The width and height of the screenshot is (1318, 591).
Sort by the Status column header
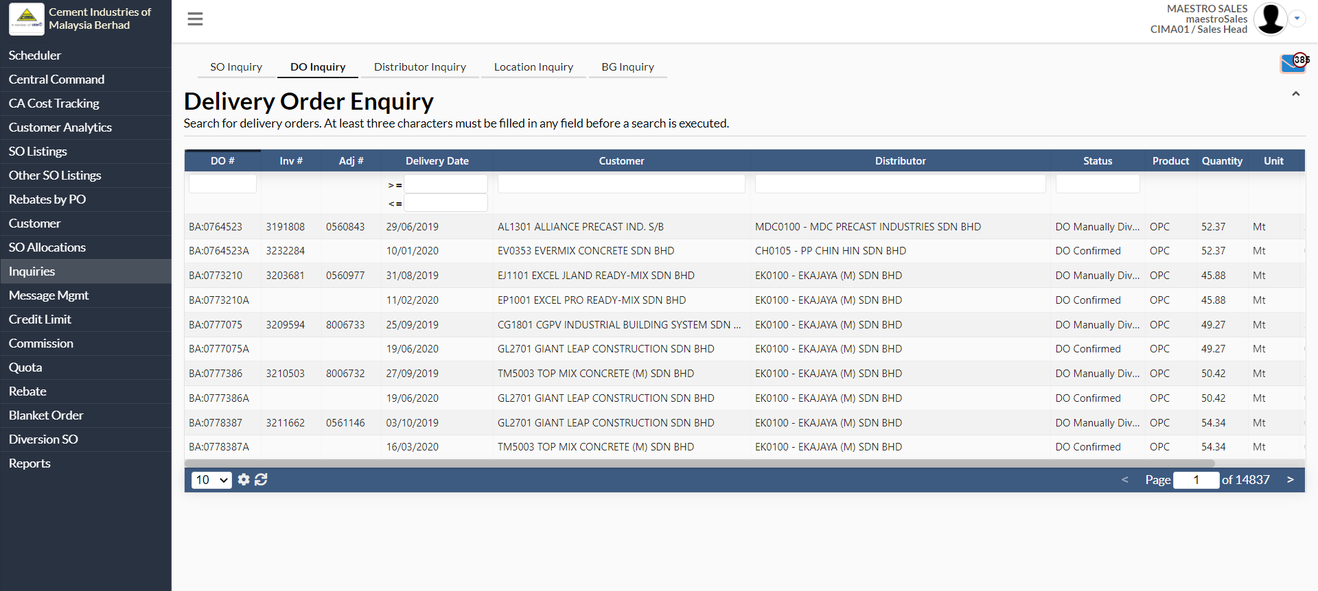pos(1098,161)
